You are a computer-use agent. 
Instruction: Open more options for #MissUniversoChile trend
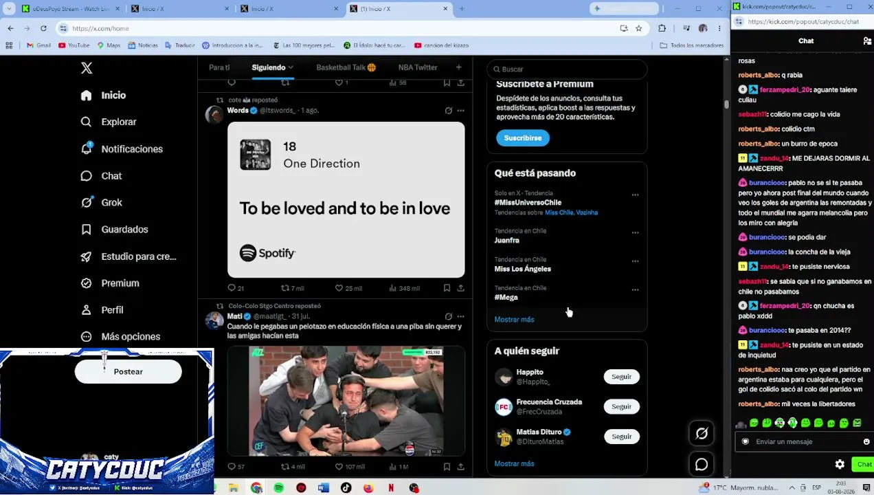tap(635, 195)
